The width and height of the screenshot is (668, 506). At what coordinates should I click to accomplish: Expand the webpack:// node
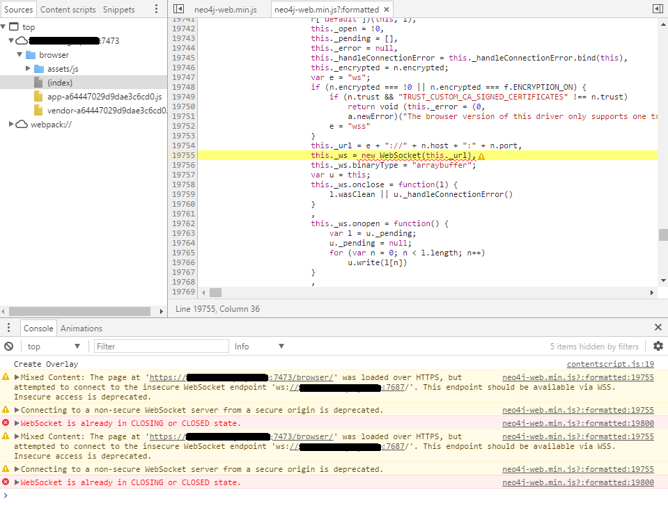coord(12,125)
